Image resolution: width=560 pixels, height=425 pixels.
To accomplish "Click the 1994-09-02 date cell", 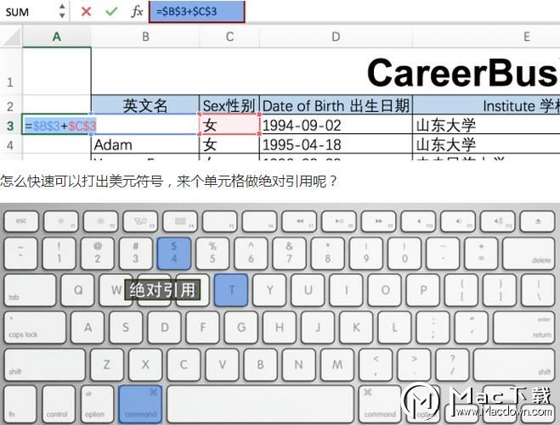I will click(x=336, y=126).
